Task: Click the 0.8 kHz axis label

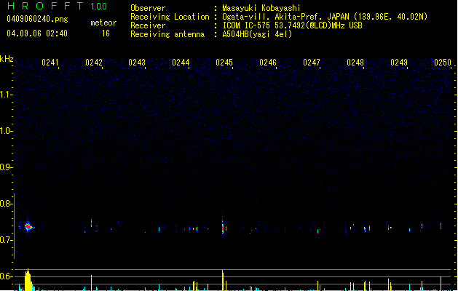Action: 6,204
